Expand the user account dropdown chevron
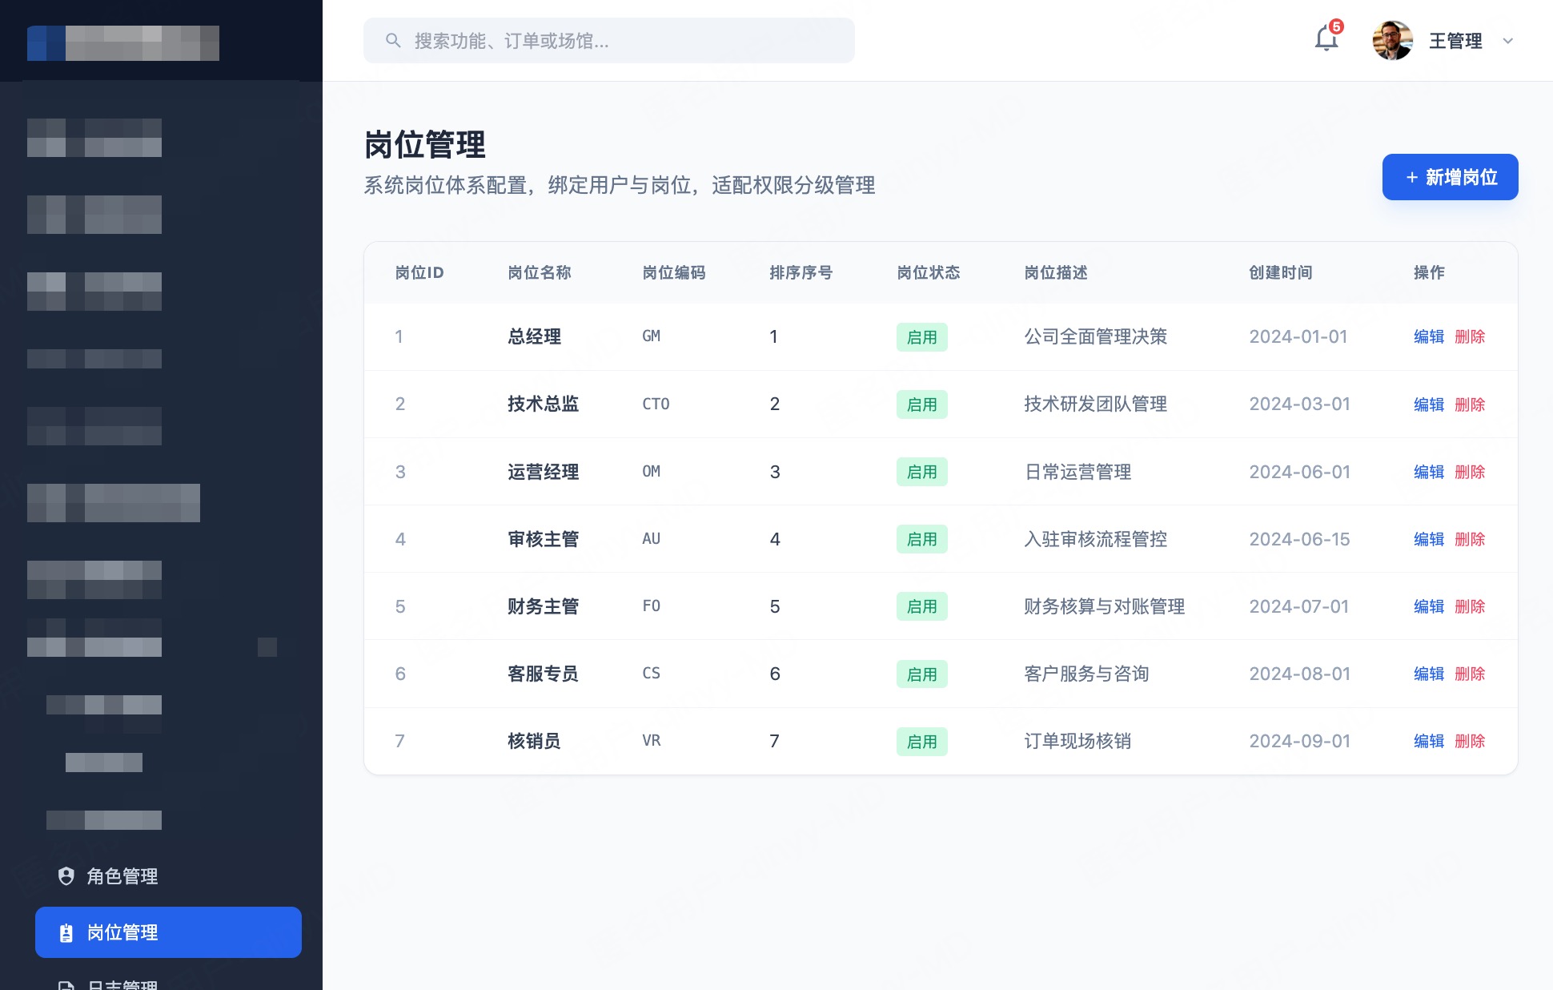This screenshot has width=1553, height=990. (x=1508, y=41)
